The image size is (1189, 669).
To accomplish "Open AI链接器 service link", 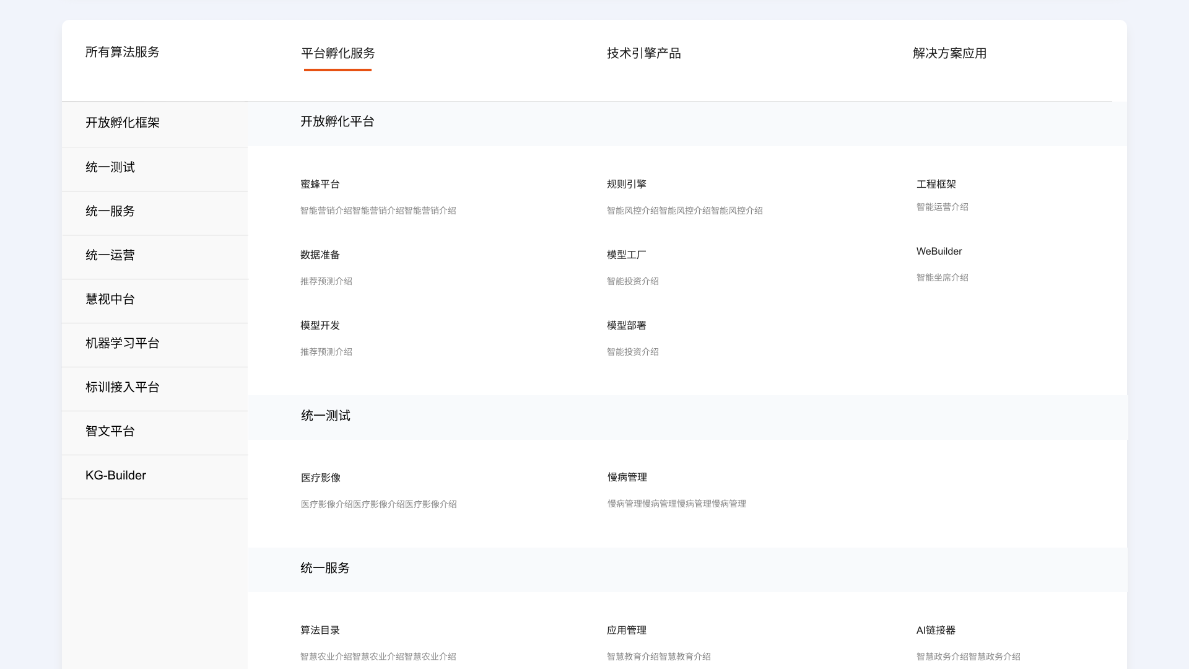I will click(x=935, y=630).
